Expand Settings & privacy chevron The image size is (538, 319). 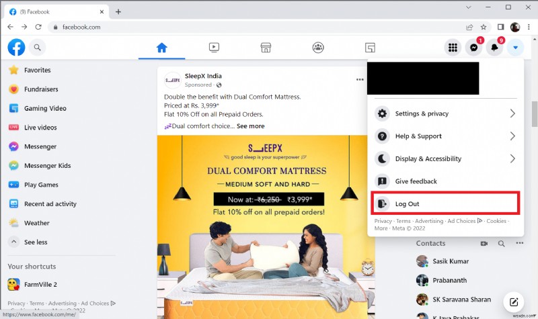[512, 113]
